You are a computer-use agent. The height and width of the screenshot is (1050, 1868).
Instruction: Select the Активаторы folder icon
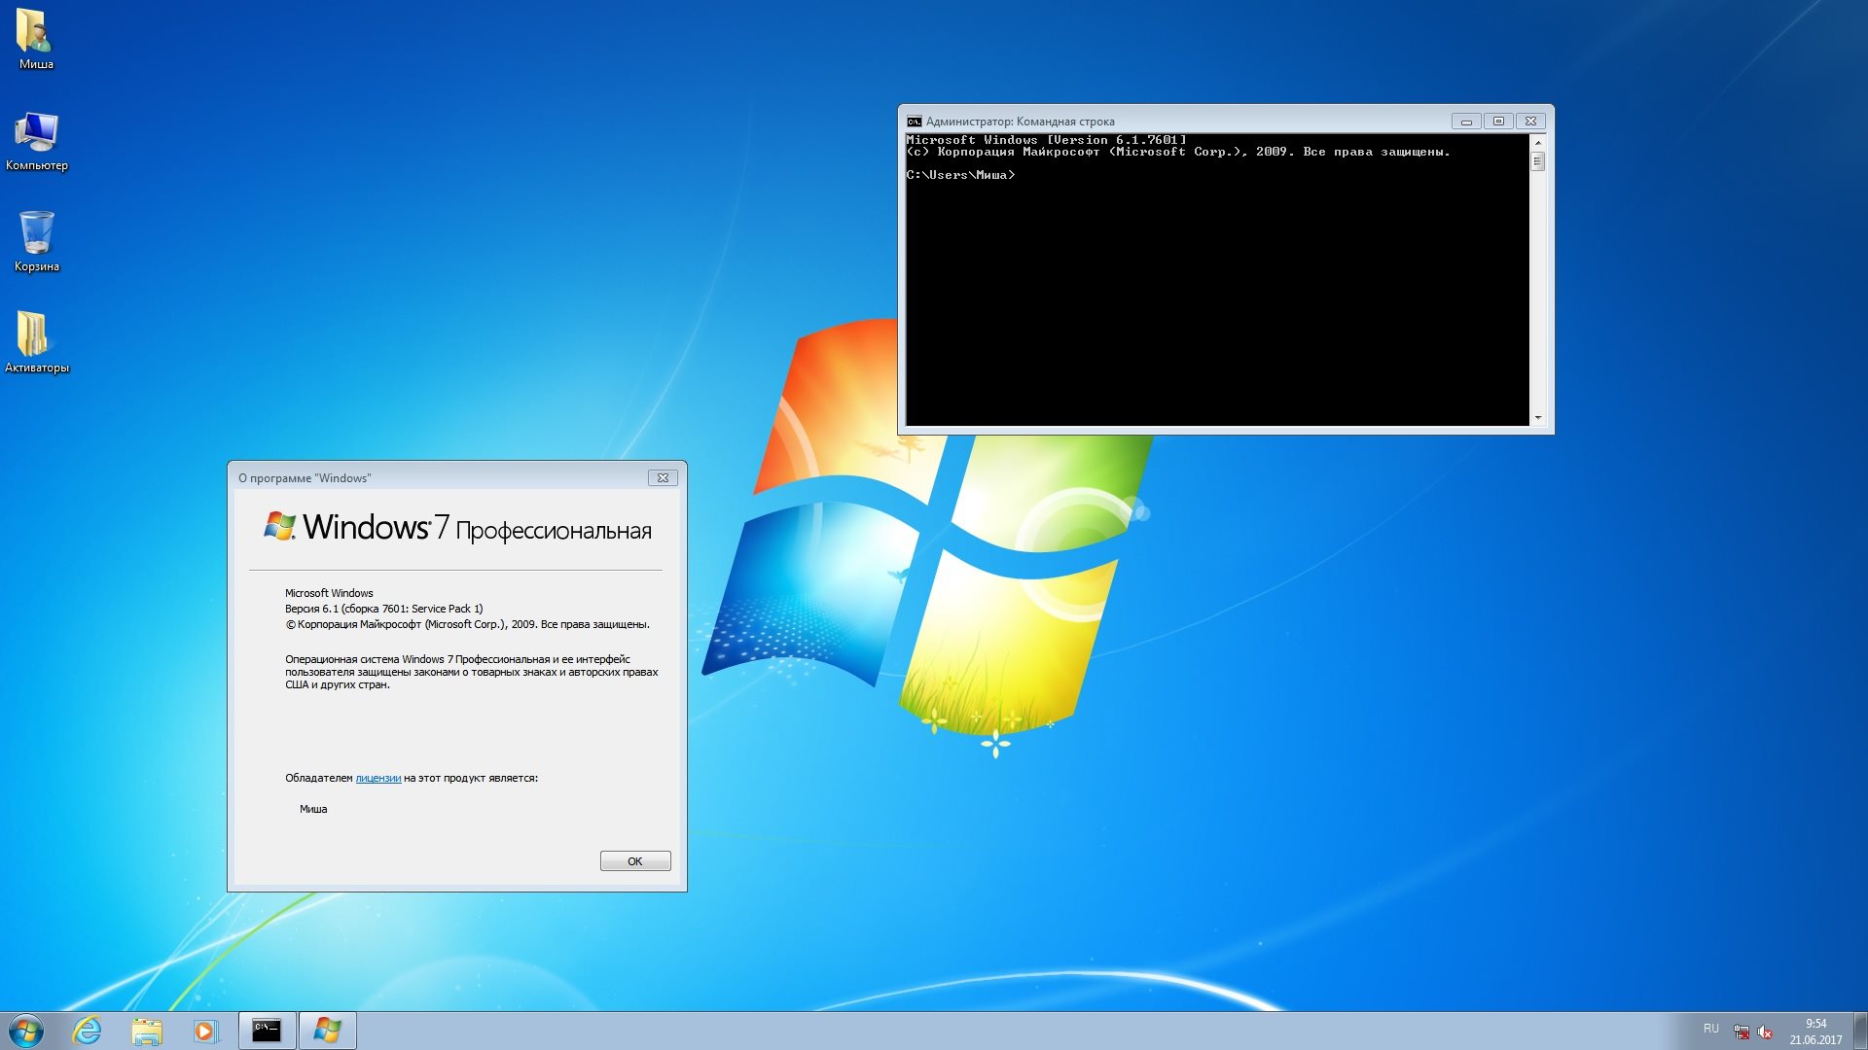point(36,342)
